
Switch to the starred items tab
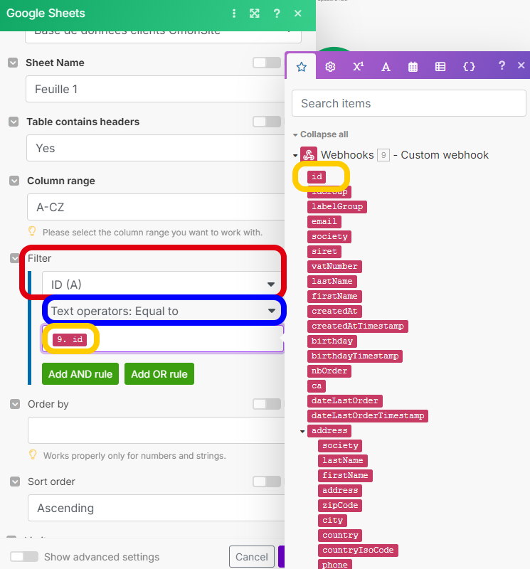coord(302,66)
